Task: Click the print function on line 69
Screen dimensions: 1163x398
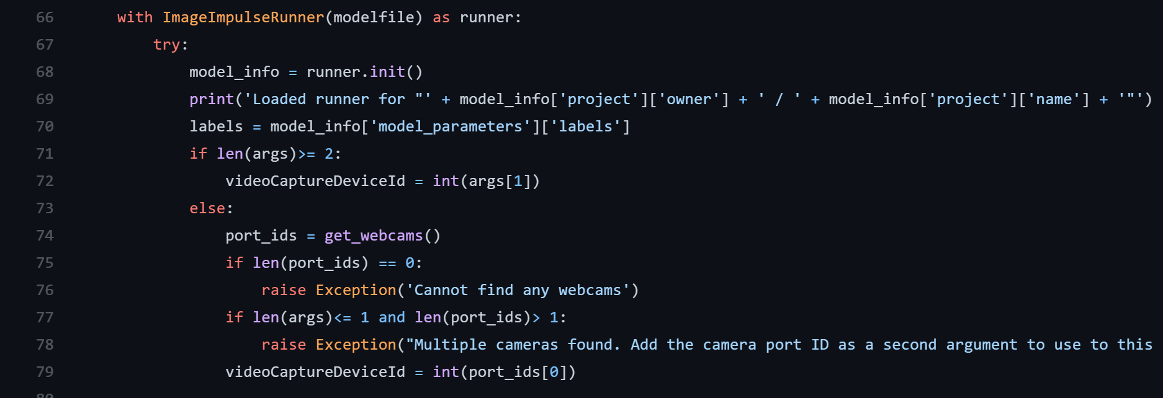Action: tap(212, 99)
